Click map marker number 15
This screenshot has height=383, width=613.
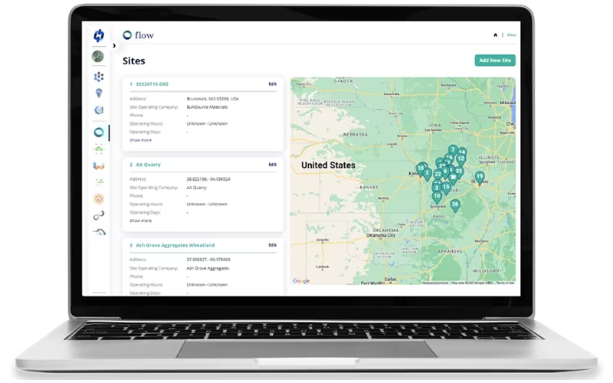tap(446, 188)
